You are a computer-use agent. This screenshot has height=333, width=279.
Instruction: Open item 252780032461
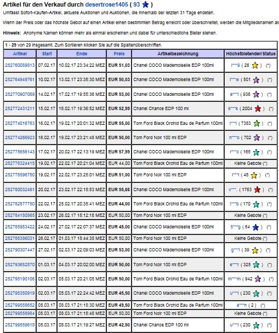[20, 190]
